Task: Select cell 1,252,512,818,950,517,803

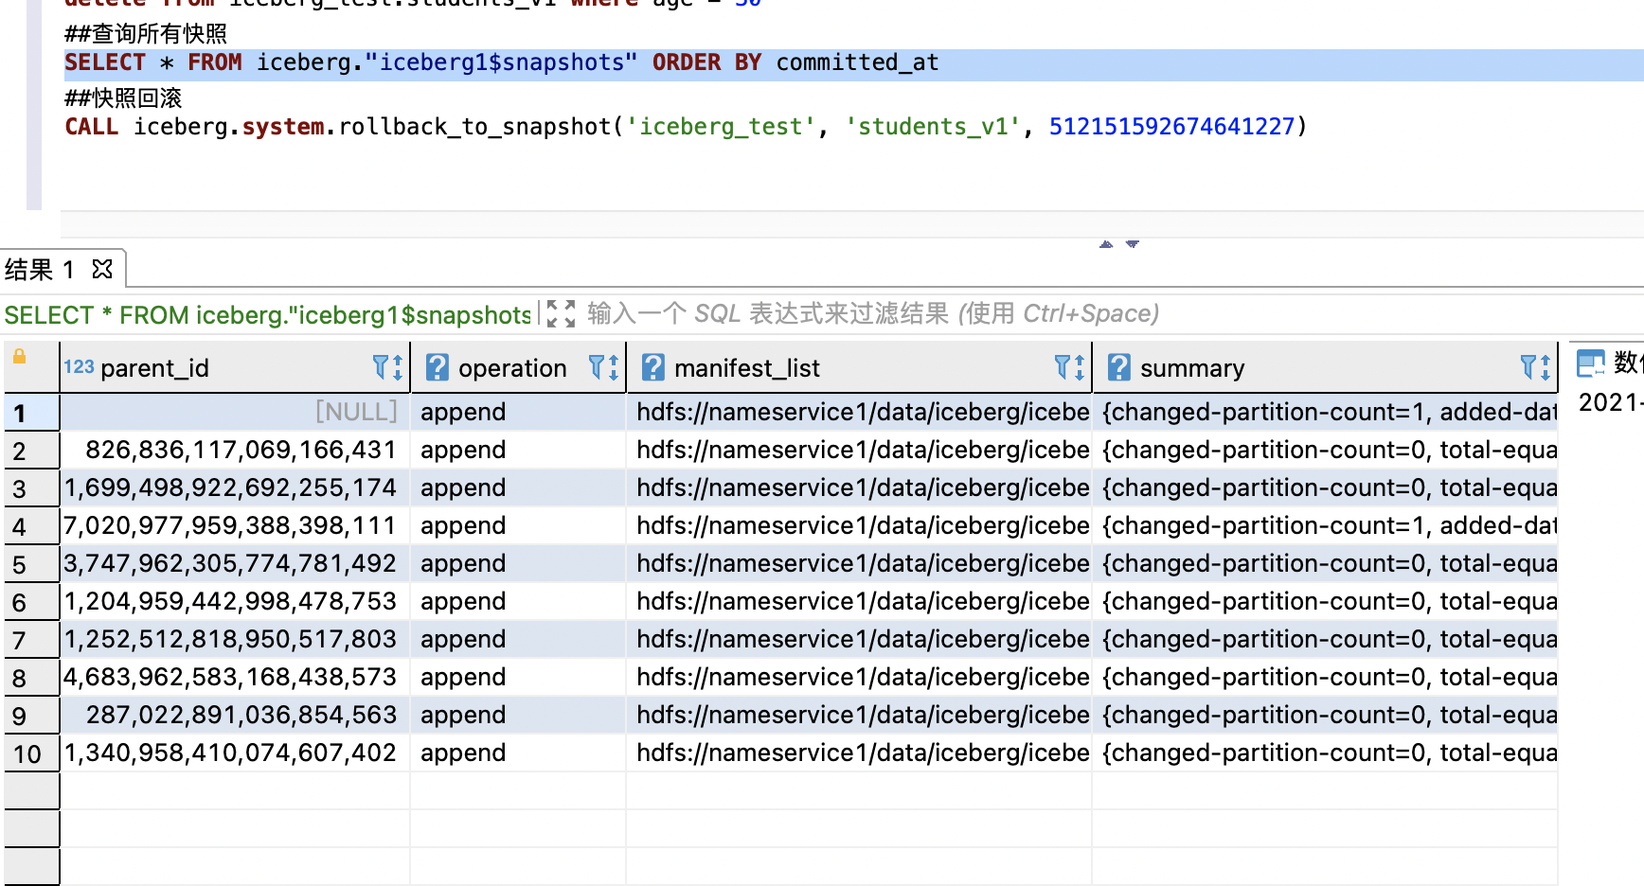Action: [235, 639]
